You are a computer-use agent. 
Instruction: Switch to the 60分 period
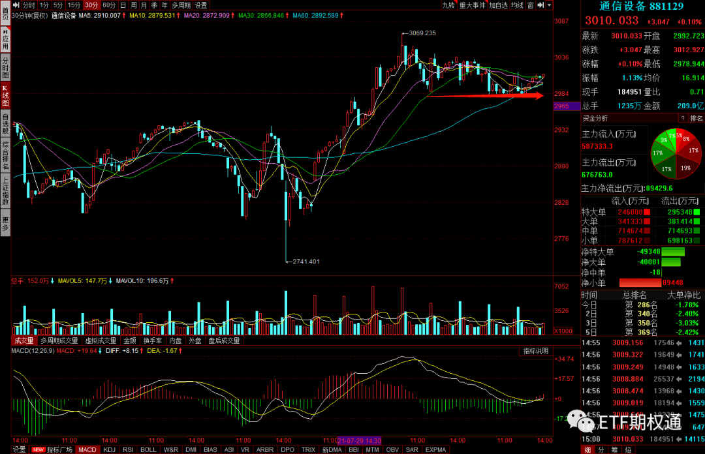[109, 5]
